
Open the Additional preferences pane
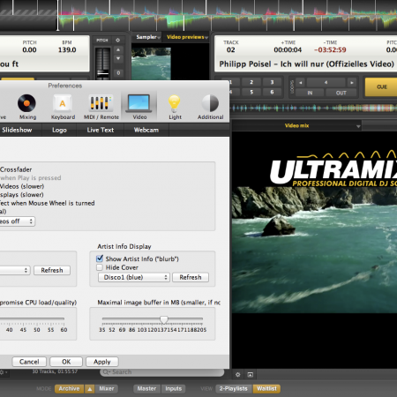click(x=210, y=107)
